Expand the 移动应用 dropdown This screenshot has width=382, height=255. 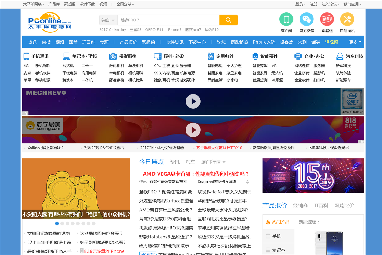click(x=352, y=4)
